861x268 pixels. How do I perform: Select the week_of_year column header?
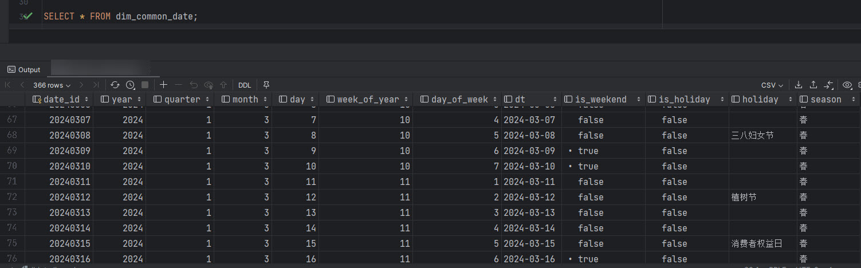click(x=365, y=99)
